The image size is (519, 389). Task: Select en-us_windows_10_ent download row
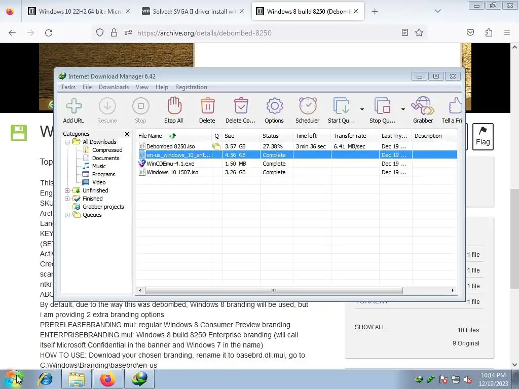tap(296, 155)
